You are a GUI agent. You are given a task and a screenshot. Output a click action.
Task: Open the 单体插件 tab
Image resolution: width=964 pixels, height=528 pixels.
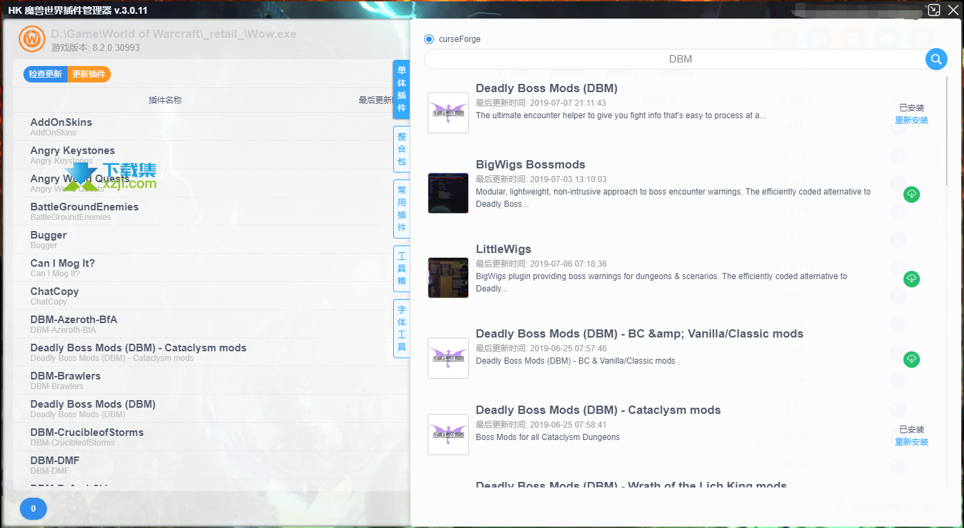[401, 89]
